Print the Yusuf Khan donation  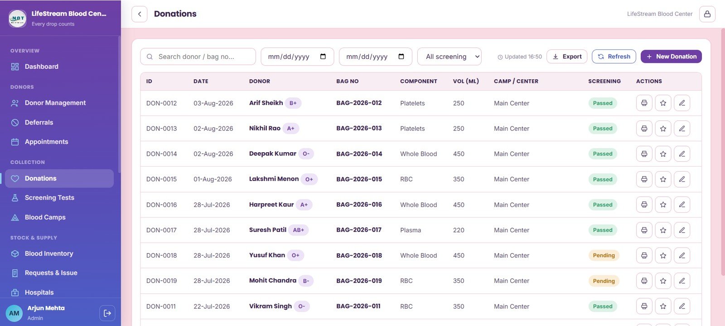click(x=644, y=255)
